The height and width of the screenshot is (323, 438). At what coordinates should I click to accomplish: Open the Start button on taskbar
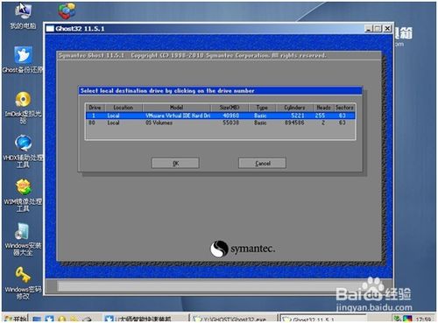(x=15, y=319)
